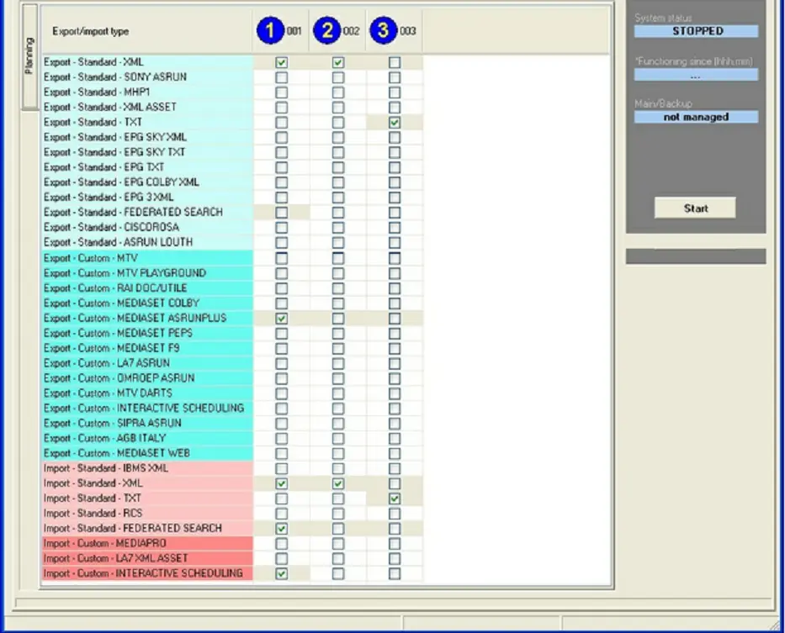Disable MEDIASET ASRUNPLUS export in column 001
The image size is (785, 633).
[281, 319]
